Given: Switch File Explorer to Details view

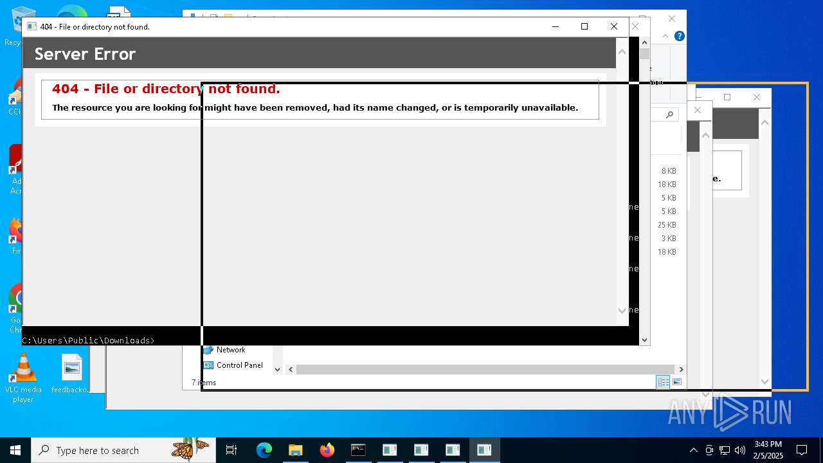Looking at the screenshot, I should coord(663,382).
